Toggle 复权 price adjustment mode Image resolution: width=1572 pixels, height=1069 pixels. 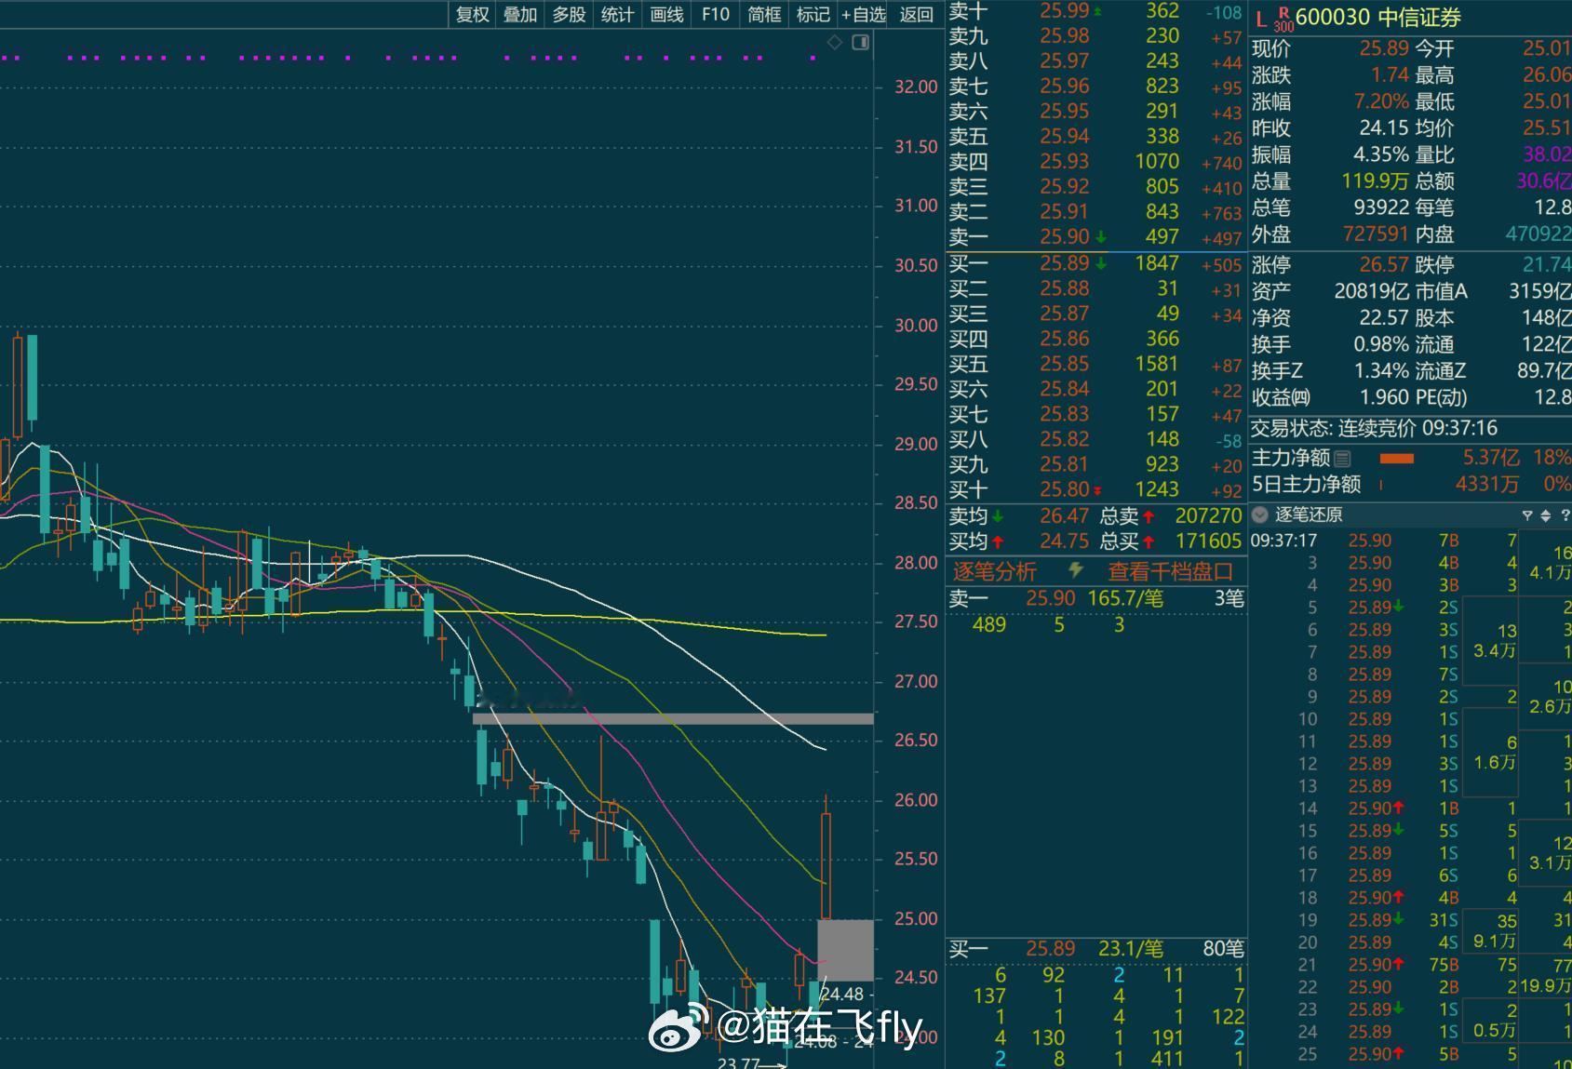tap(470, 15)
